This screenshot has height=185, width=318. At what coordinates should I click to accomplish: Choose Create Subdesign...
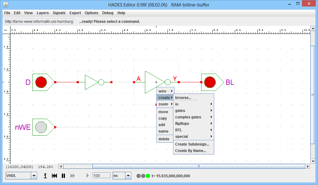coord(193,144)
